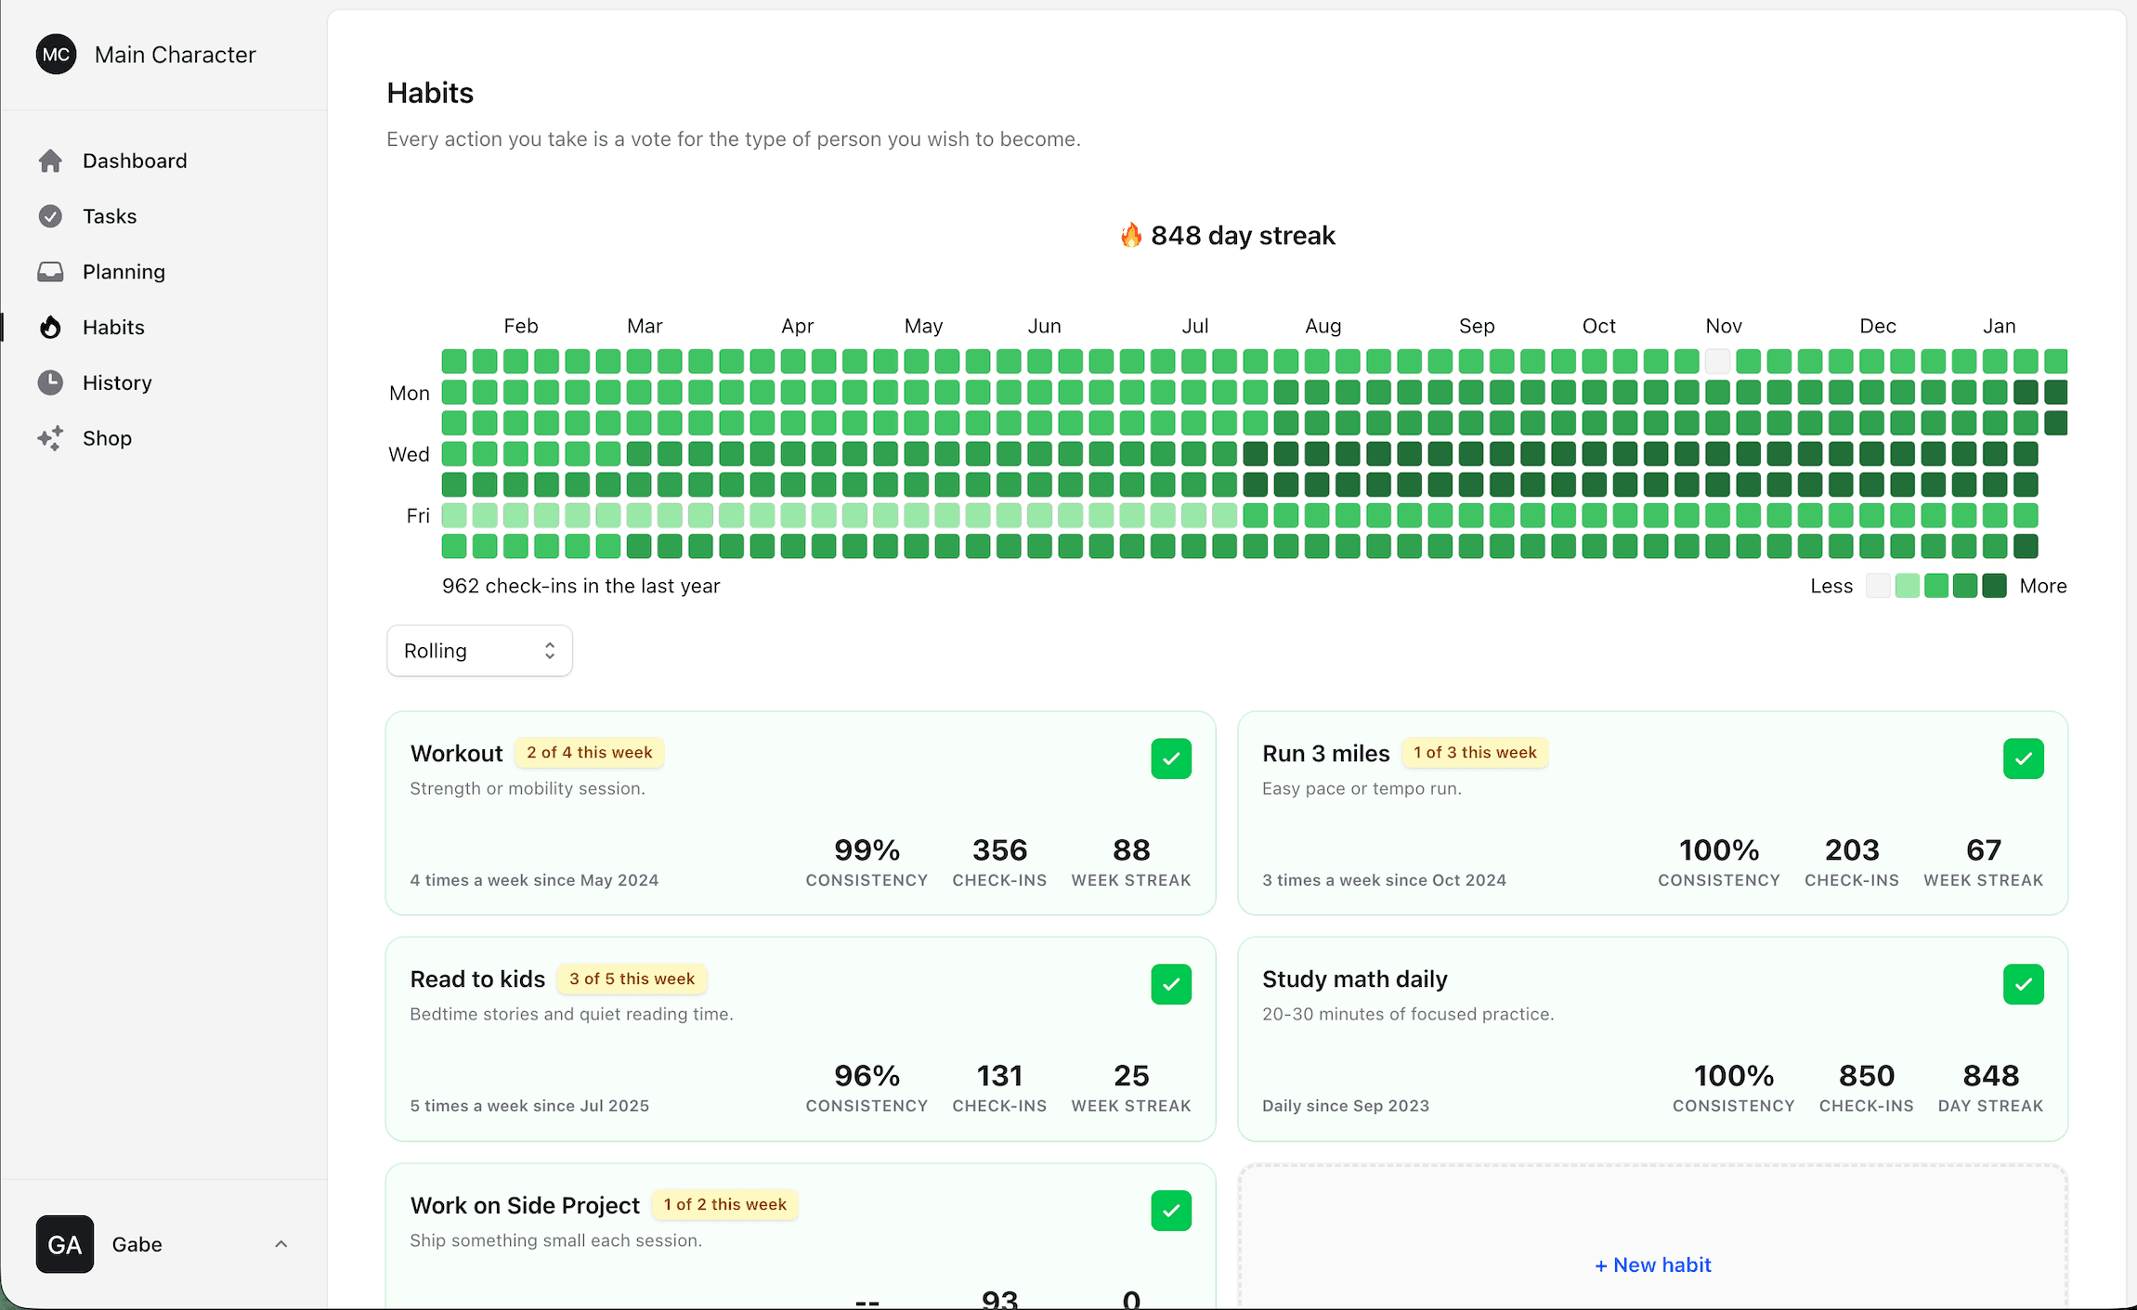Click the MC Main Character logo avatar
Viewport: 2137px width, 1310px height.
56,55
